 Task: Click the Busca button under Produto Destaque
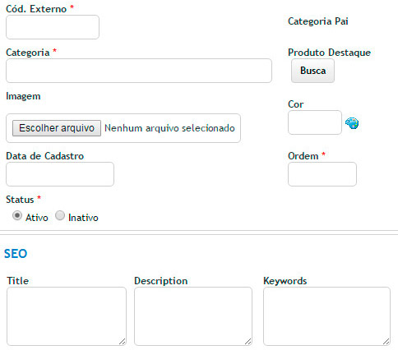(312, 71)
